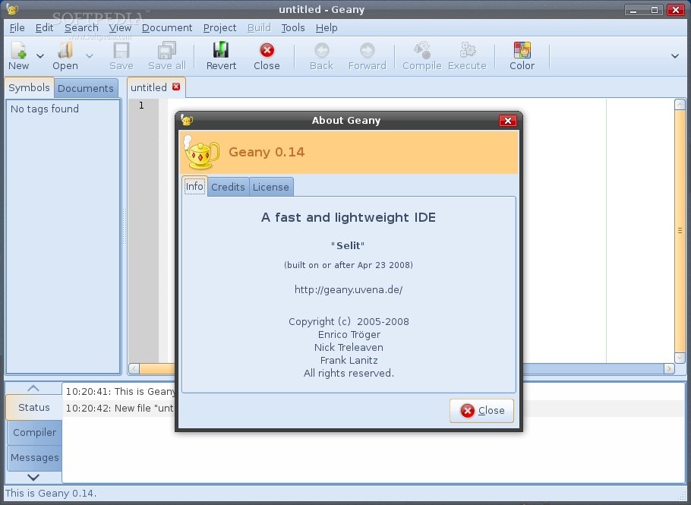The image size is (691, 505).
Task: Select the Status message tab
Action: [34, 408]
